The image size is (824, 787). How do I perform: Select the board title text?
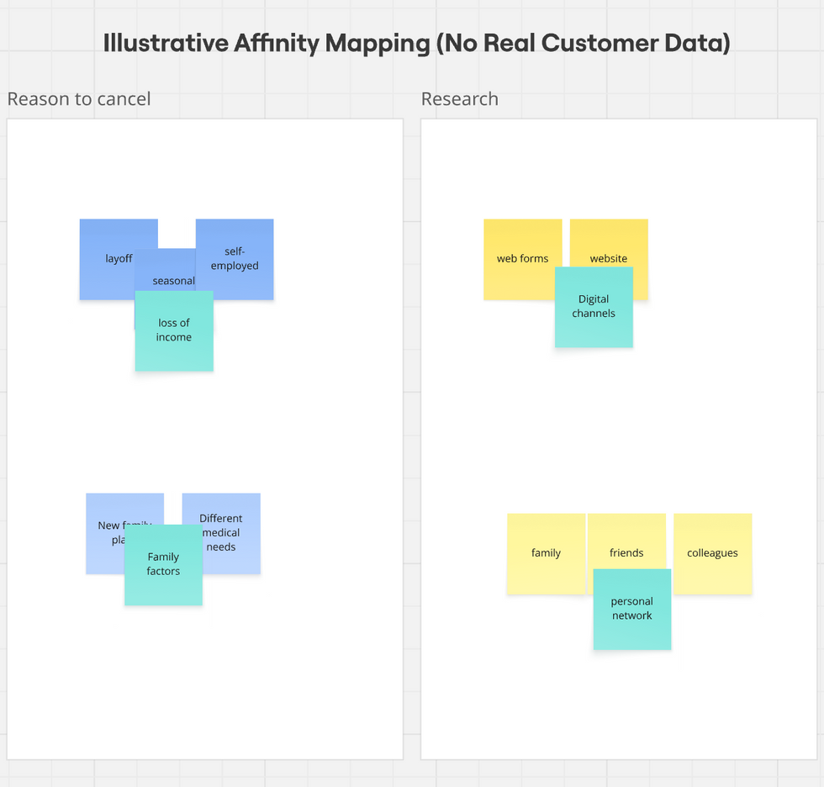pyautogui.click(x=415, y=42)
